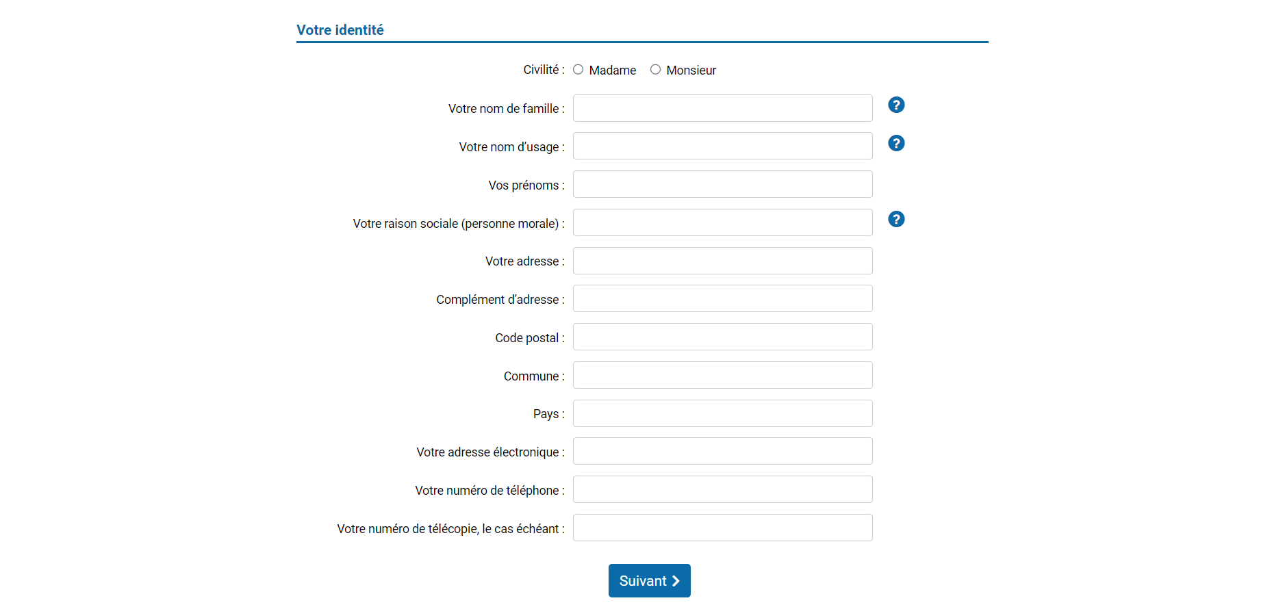Open help icon for nom d'usage
This screenshot has height=607, width=1285.
pos(896,143)
